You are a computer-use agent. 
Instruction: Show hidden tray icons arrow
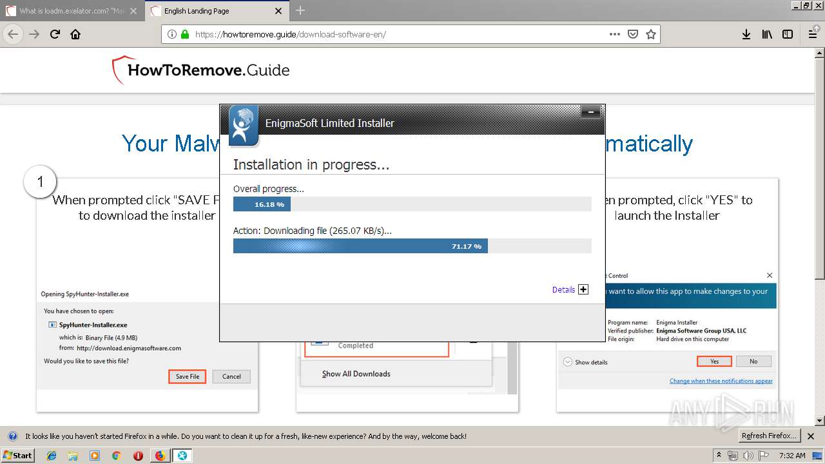click(719, 455)
